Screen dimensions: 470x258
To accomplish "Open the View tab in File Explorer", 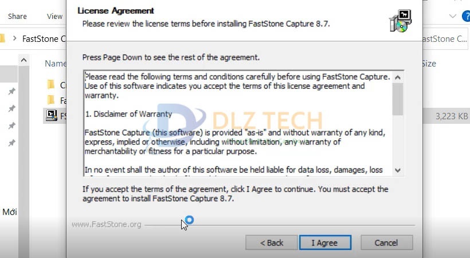I will coord(54,16).
